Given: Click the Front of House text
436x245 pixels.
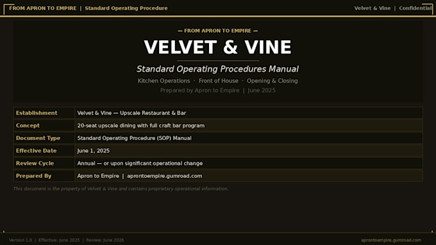Looking at the screenshot, I should point(219,81).
